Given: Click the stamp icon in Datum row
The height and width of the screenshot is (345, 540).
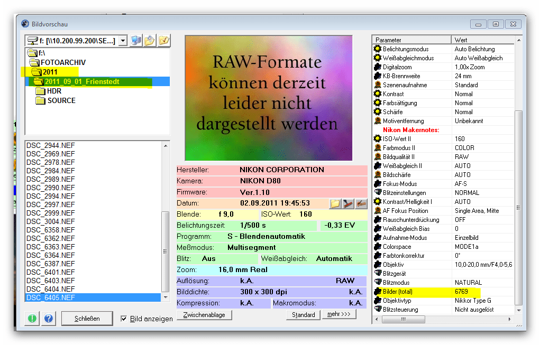Looking at the screenshot, I should coord(348,203).
